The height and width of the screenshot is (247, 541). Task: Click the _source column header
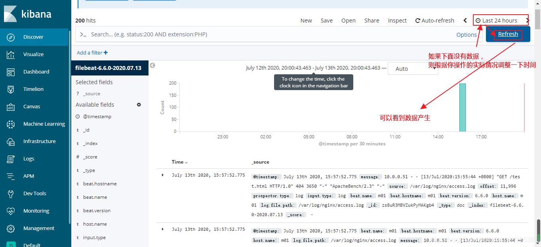[x=260, y=162]
